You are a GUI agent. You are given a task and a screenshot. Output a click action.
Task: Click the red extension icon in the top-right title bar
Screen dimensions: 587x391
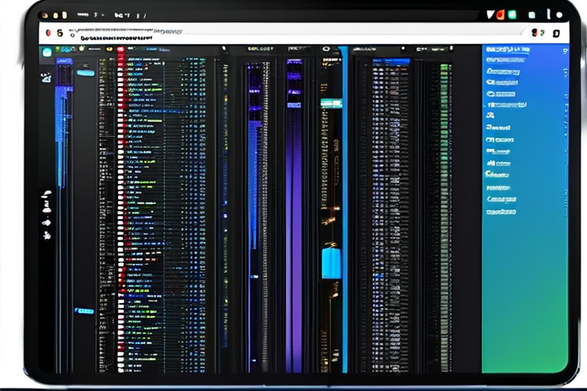tap(498, 14)
